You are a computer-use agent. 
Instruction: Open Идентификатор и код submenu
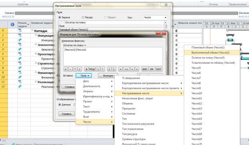click(95, 96)
